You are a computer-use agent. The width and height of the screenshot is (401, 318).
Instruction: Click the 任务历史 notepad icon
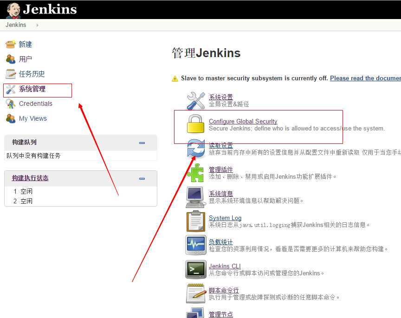(x=11, y=74)
